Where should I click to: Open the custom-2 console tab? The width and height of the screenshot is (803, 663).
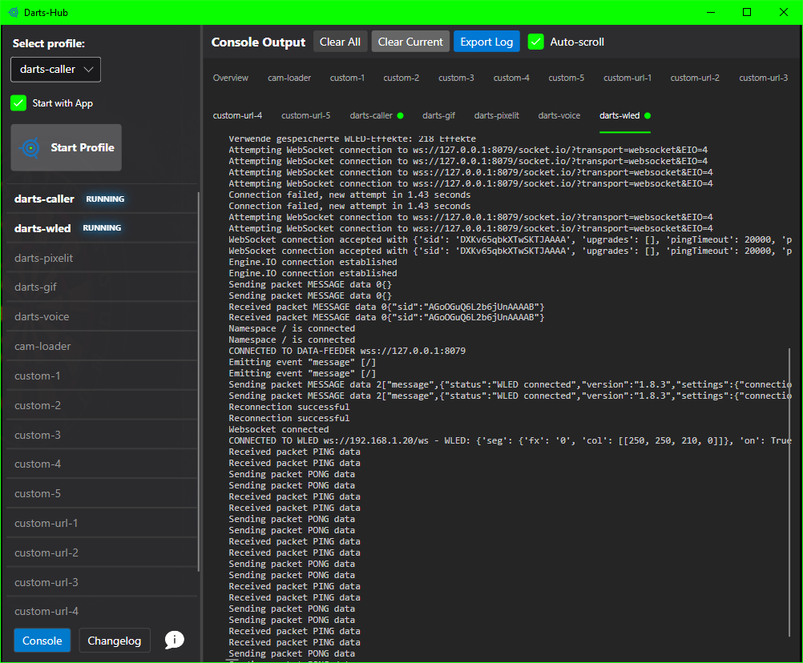click(401, 78)
